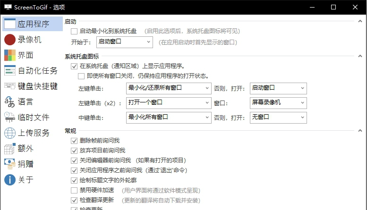Uncheck 绘制标题文字的外轮廓 checkbox
Viewport: 367px width, 210px height.
click(x=74, y=180)
